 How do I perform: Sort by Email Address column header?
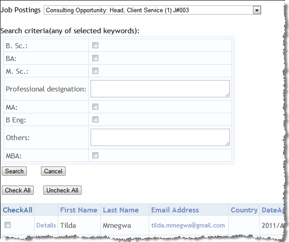click(x=175, y=210)
